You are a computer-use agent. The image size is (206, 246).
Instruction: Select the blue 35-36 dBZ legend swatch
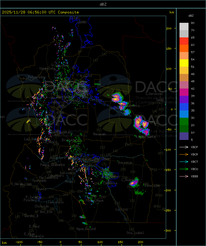click(184, 107)
